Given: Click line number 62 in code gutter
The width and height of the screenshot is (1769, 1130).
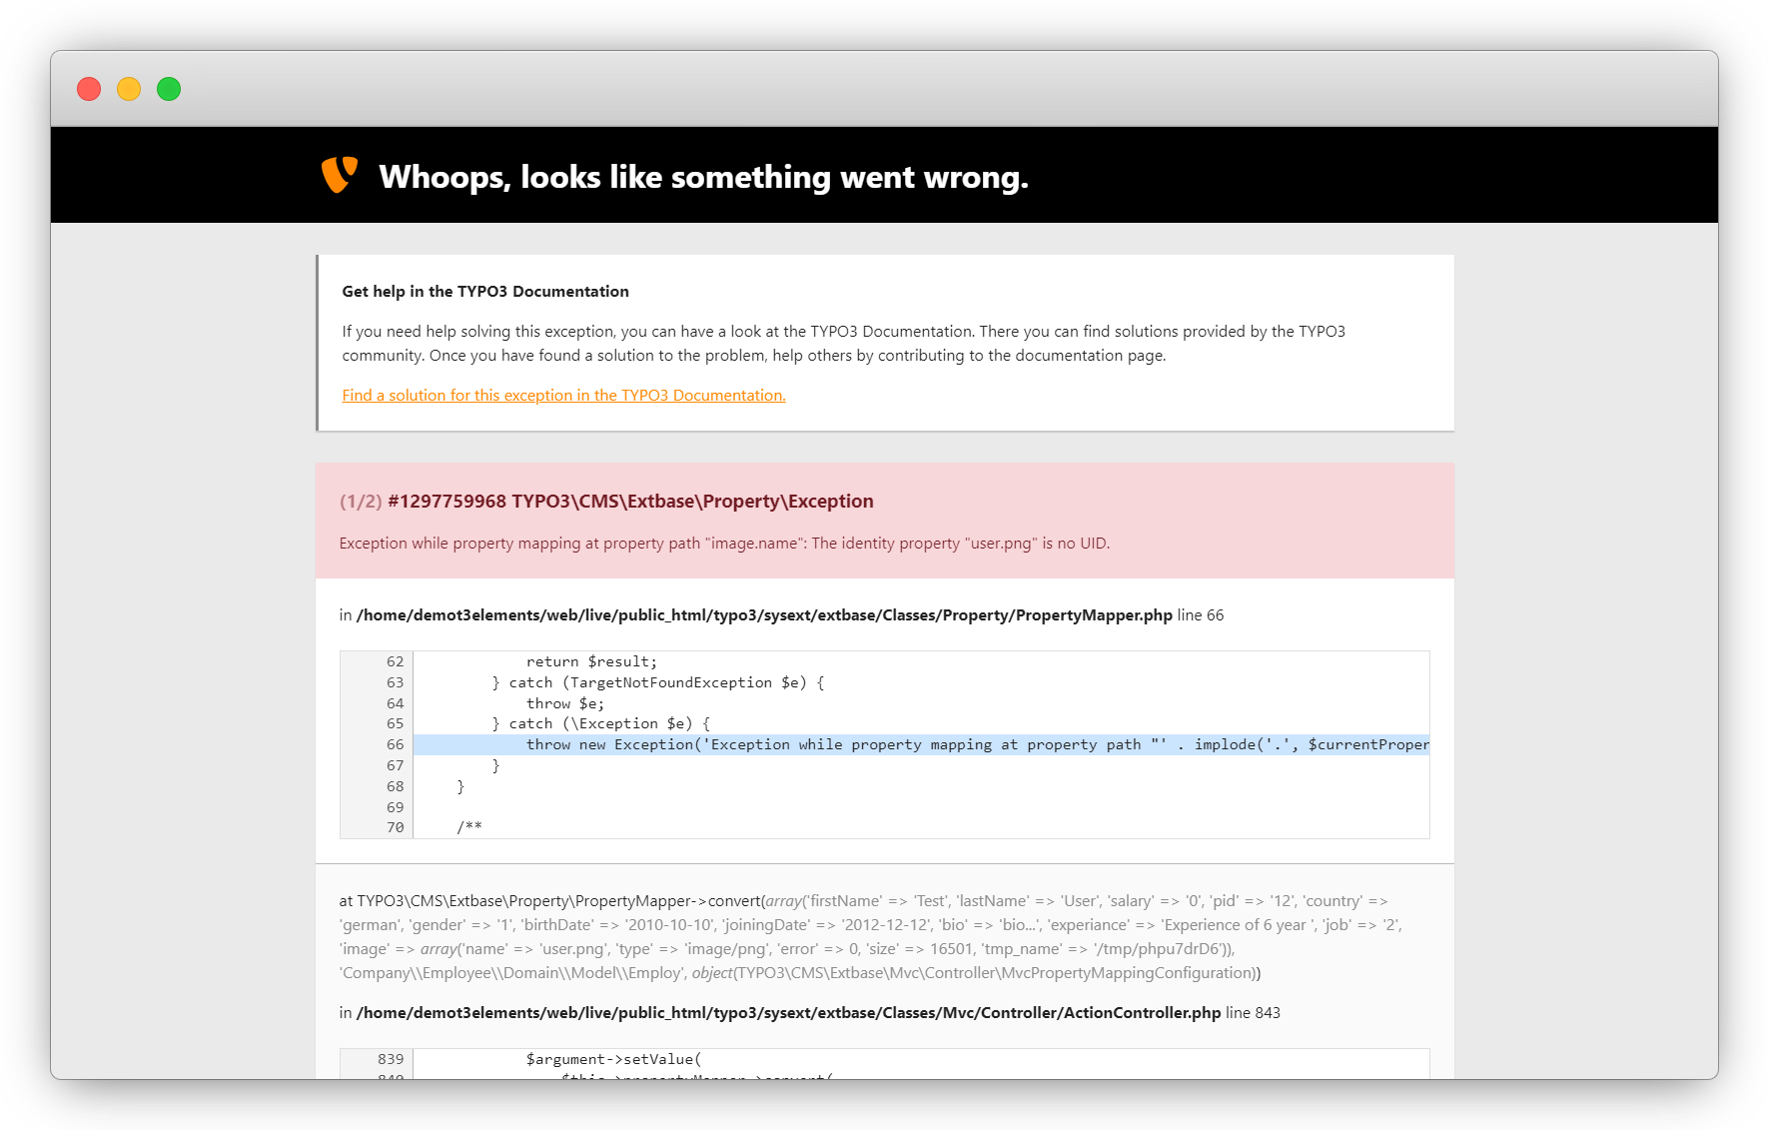Looking at the screenshot, I should (x=395, y=661).
